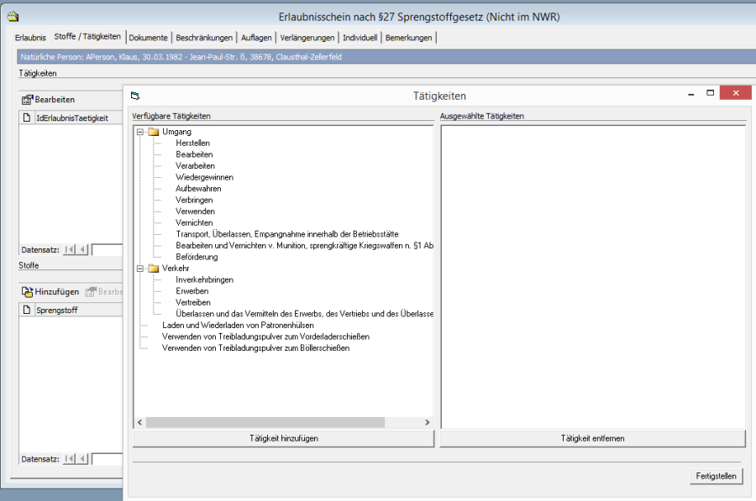The height and width of the screenshot is (501, 756).
Task: Open the Beschränkungen tab
Action: (204, 38)
